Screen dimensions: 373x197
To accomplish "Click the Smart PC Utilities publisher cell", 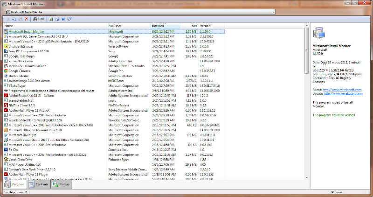I will click(x=120, y=76).
